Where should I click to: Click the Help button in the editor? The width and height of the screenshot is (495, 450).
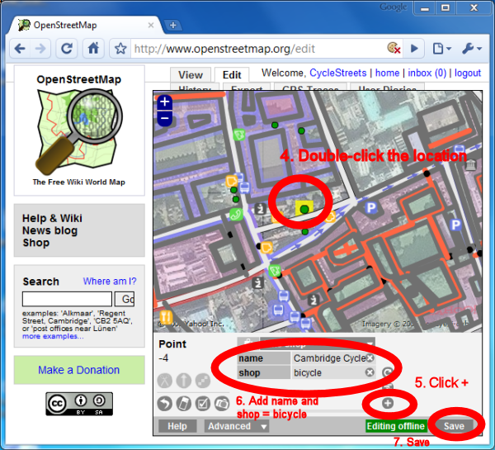coord(177,426)
